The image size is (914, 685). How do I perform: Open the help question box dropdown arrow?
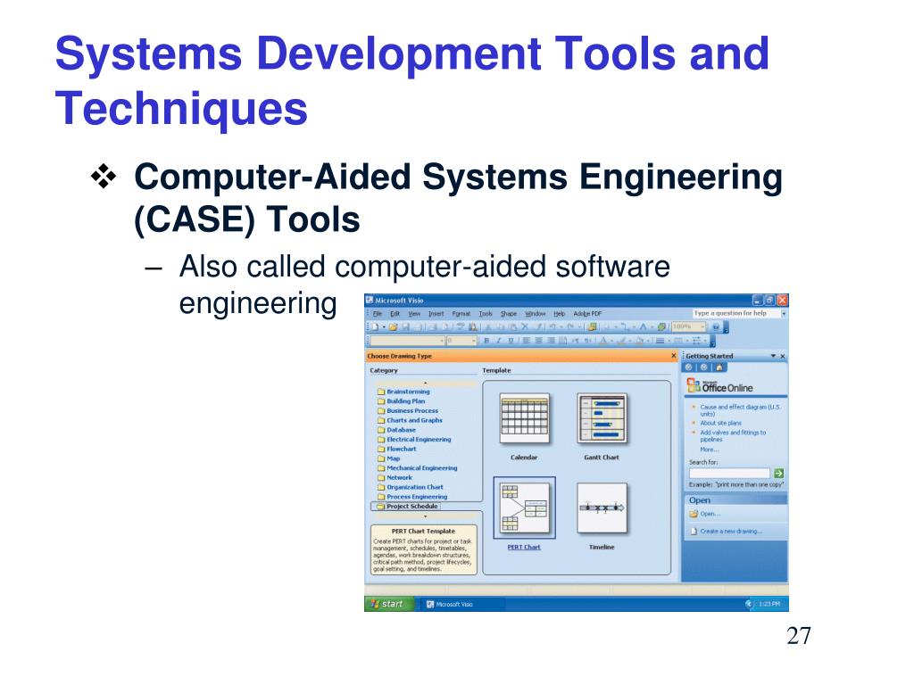coord(784,313)
